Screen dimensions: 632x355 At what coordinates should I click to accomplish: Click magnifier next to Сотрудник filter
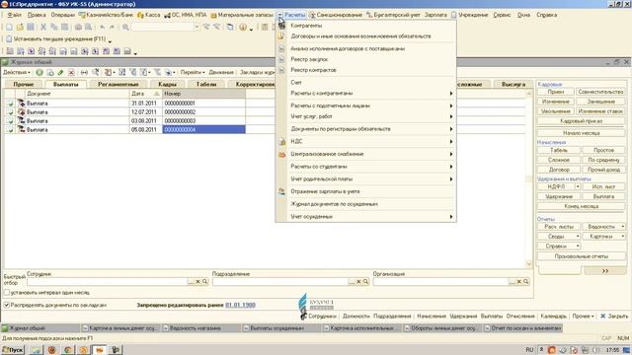pyautogui.click(x=204, y=282)
